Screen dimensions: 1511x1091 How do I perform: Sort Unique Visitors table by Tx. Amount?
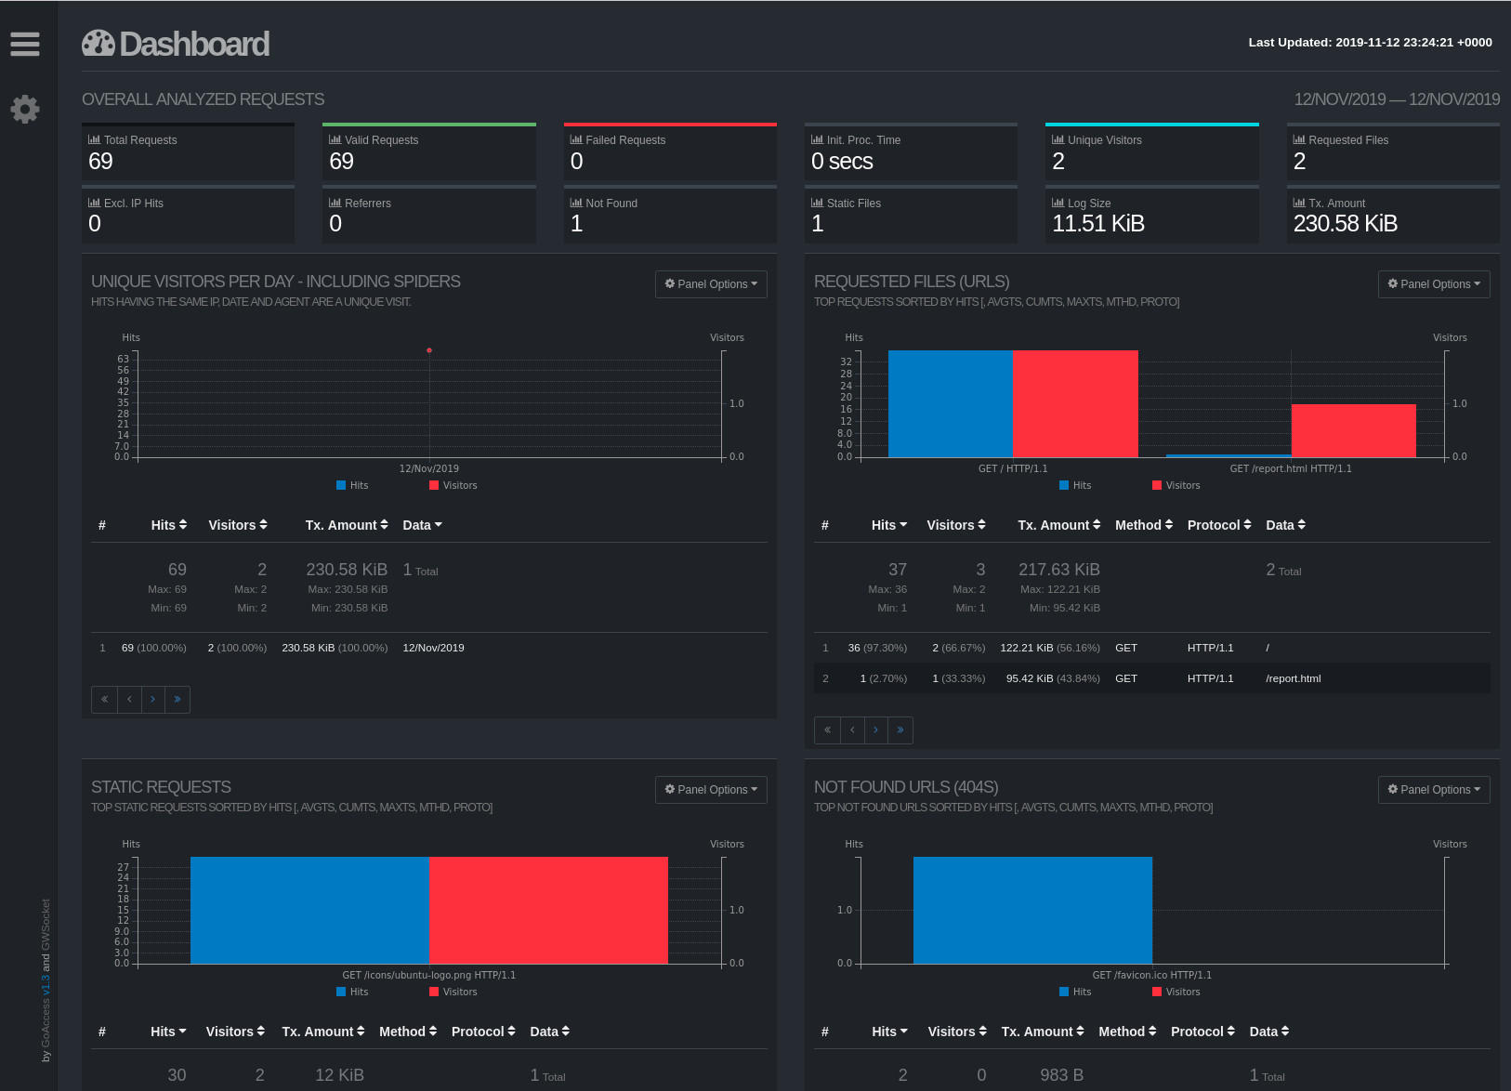click(347, 525)
